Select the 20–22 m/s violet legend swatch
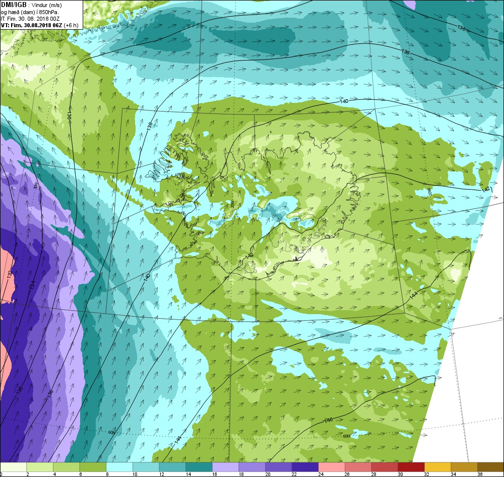504x477 pixels. [x=279, y=467]
